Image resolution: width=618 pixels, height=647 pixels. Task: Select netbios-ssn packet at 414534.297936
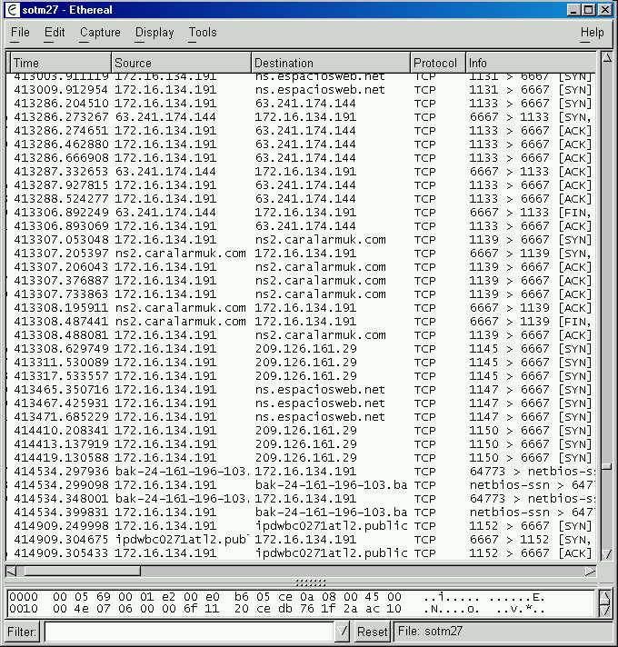pyautogui.click(x=301, y=471)
